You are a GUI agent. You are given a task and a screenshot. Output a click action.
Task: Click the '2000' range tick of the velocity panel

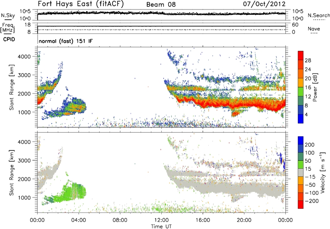click(24, 179)
